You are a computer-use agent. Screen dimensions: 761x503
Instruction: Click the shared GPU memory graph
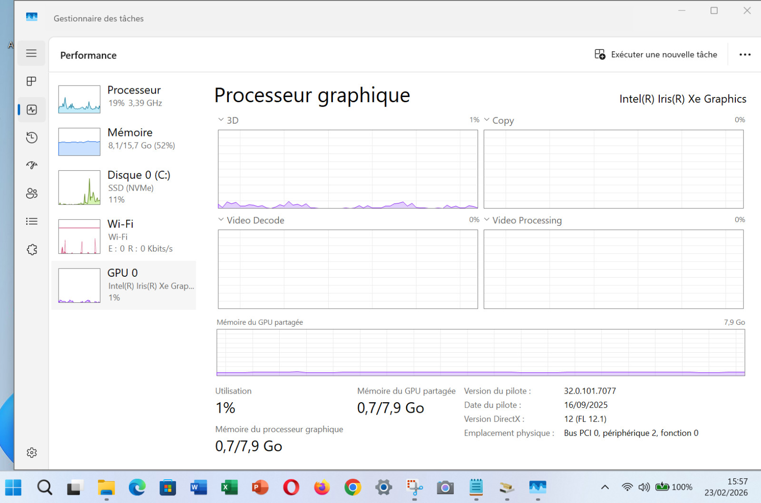(x=480, y=352)
